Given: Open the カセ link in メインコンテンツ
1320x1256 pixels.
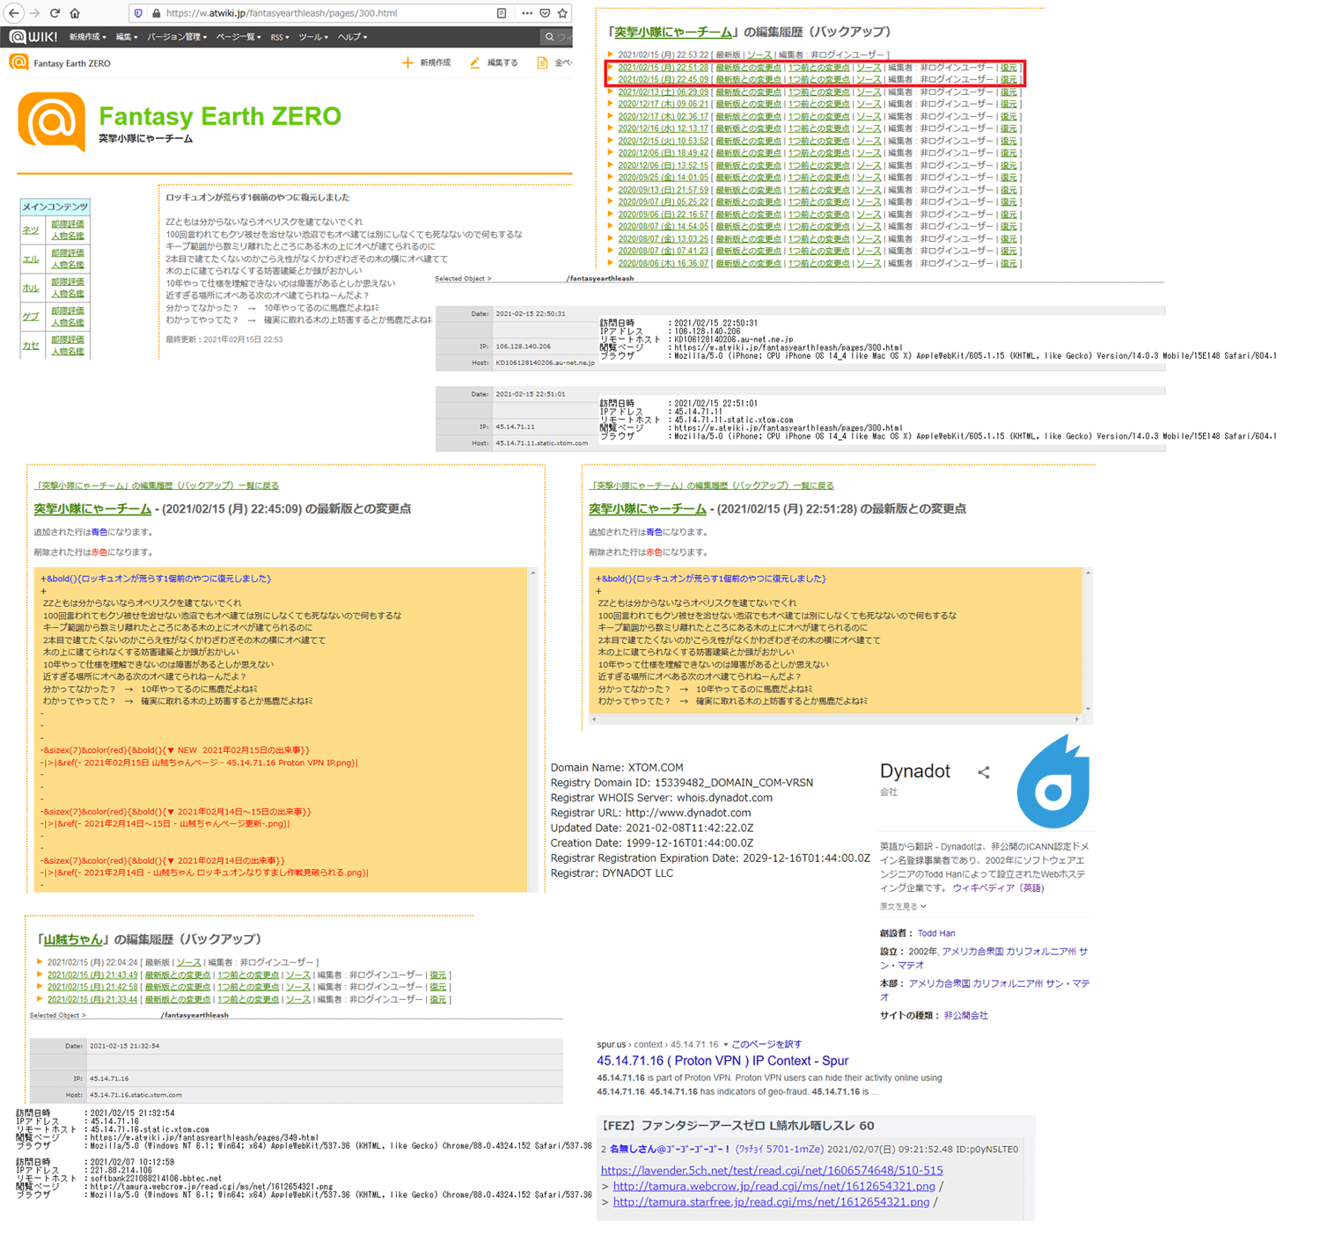Looking at the screenshot, I should [31, 346].
